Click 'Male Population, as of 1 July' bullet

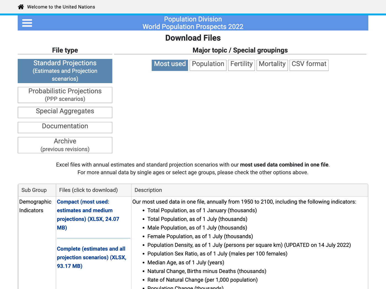click(197, 228)
